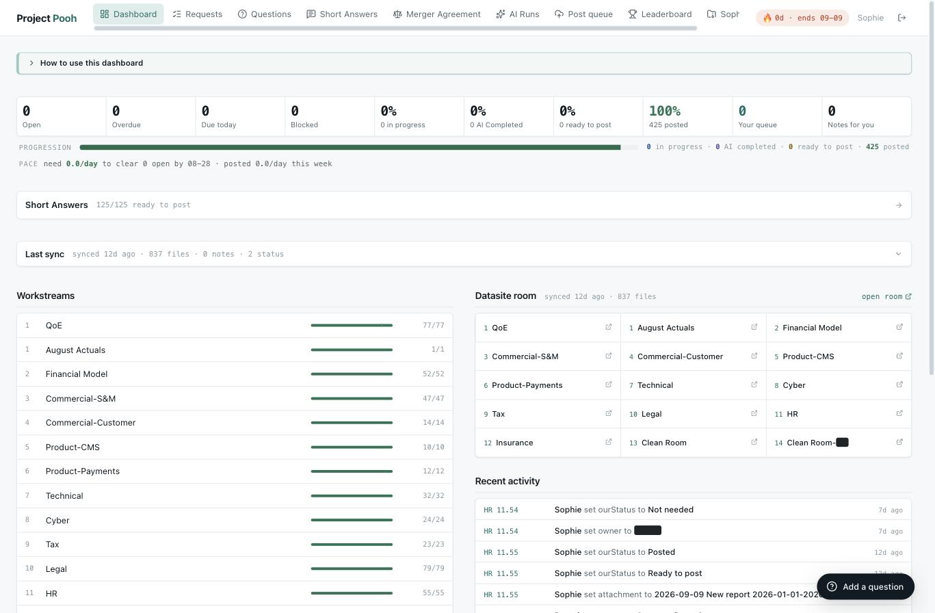Open external link icon for Product-Payments room
Image resolution: width=935 pixels, height=613 pixels.
(608, 384)
